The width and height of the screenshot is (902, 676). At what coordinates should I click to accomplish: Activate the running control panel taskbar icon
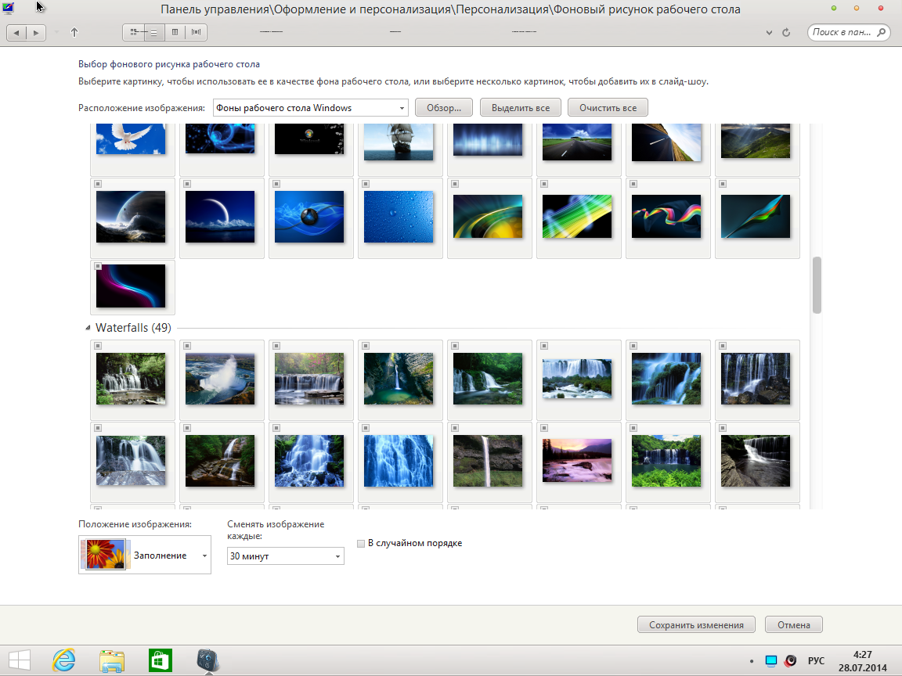[207, 660]
